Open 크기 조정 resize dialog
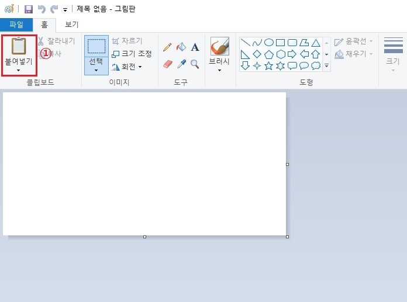 [x=132, y=54]
